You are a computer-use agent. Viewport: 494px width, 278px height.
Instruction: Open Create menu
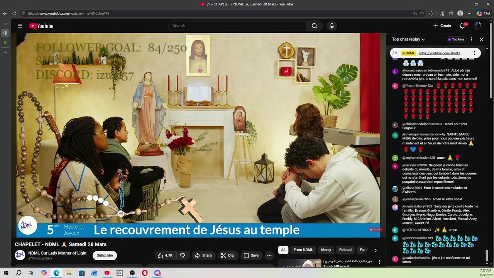pos(442,26)
